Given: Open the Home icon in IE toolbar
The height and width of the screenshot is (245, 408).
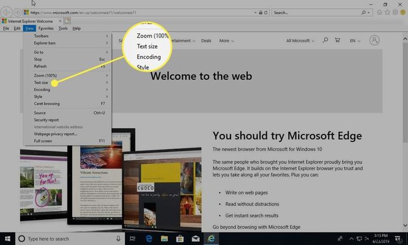Looking at the screenshot, I should tap(380, 12).
